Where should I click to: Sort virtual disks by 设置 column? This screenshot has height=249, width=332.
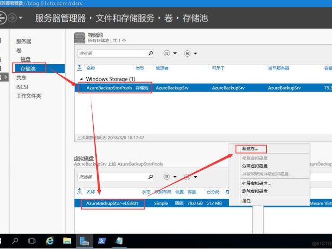(179, 192)
